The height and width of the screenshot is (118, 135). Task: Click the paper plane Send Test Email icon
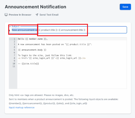(37, 15)
